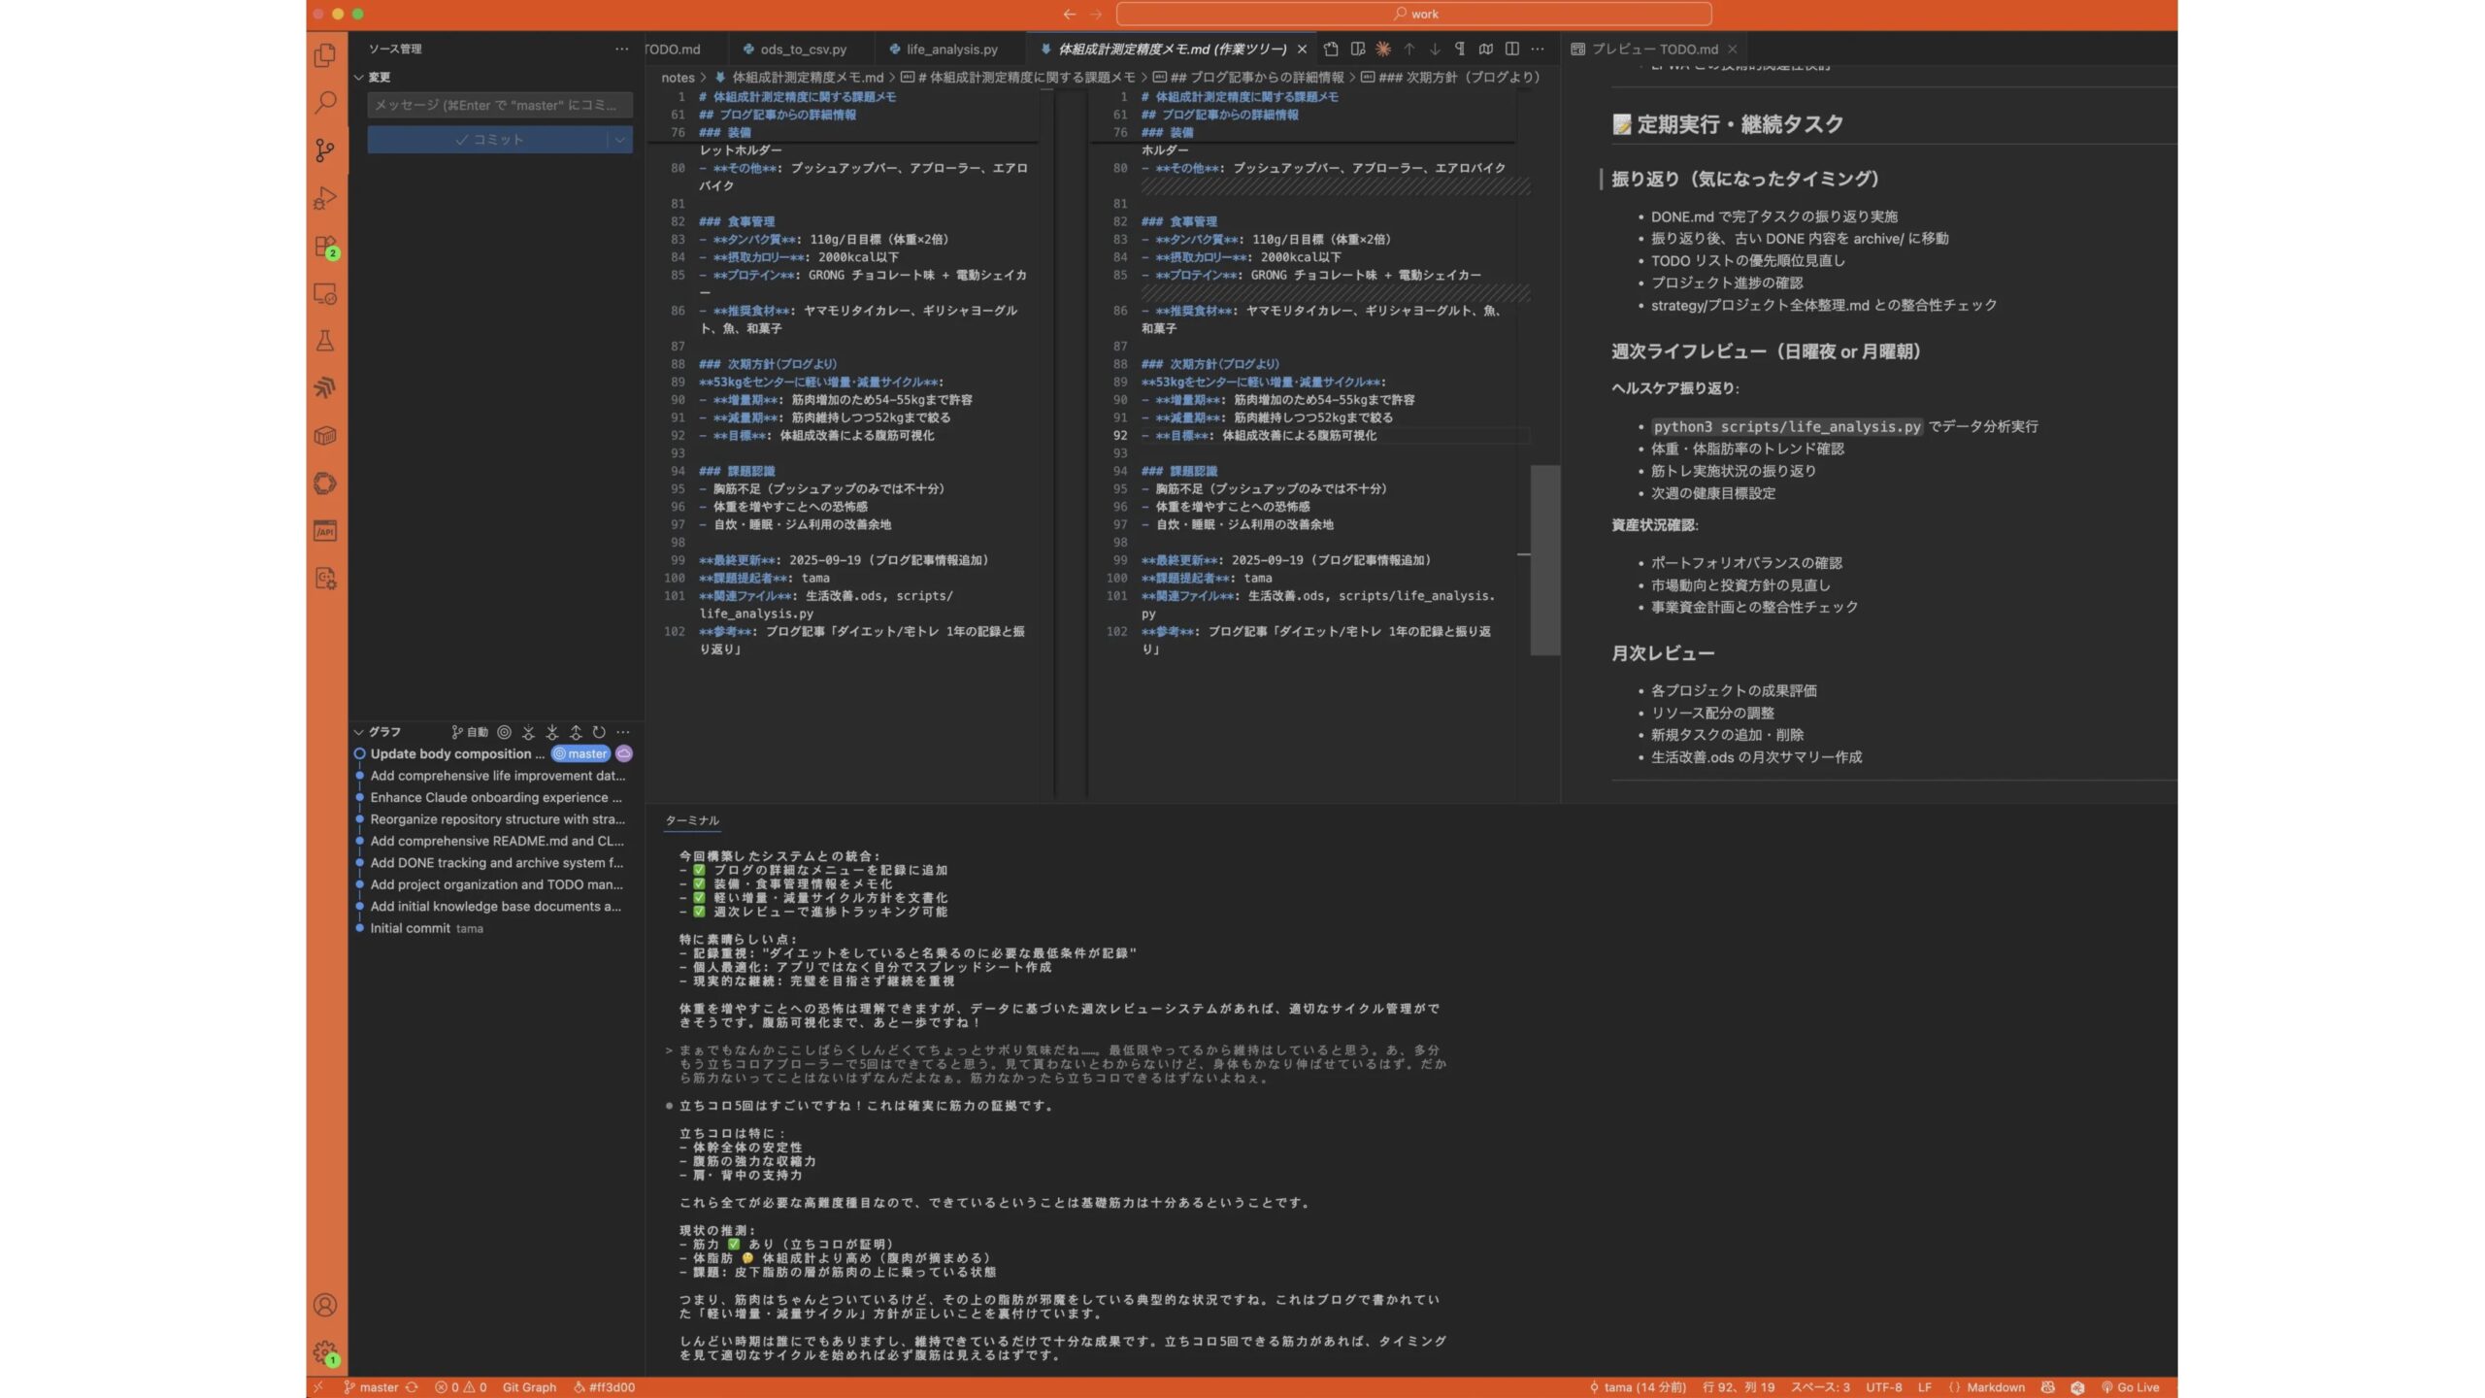Open the Search view in activity bar
This screenshot has width=2485, height=1398.
point(325,102)
